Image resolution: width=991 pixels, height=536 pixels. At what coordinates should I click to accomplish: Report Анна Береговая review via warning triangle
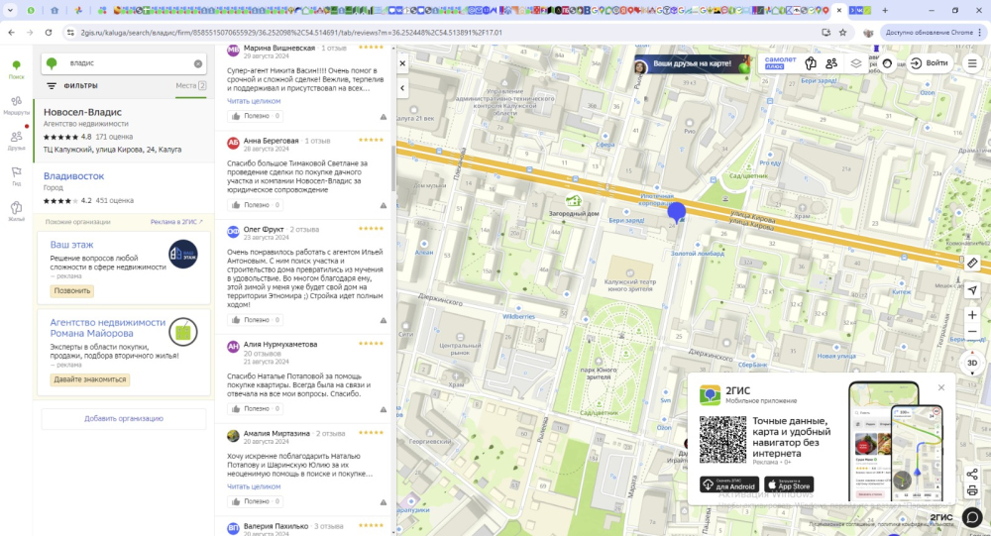pyautogui.click(x=383, y=205)
